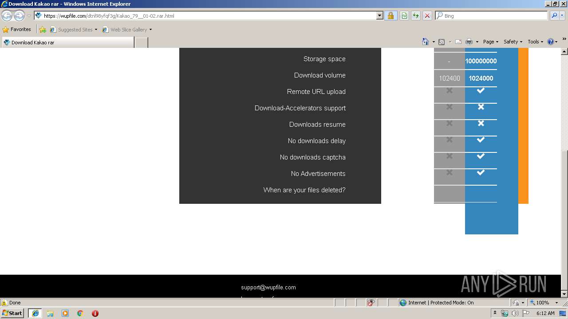Image resolution: width=568 pixels, height=319 pixels.
Task: Refresh the page with the refresh icon
Action: click(416, 16)
